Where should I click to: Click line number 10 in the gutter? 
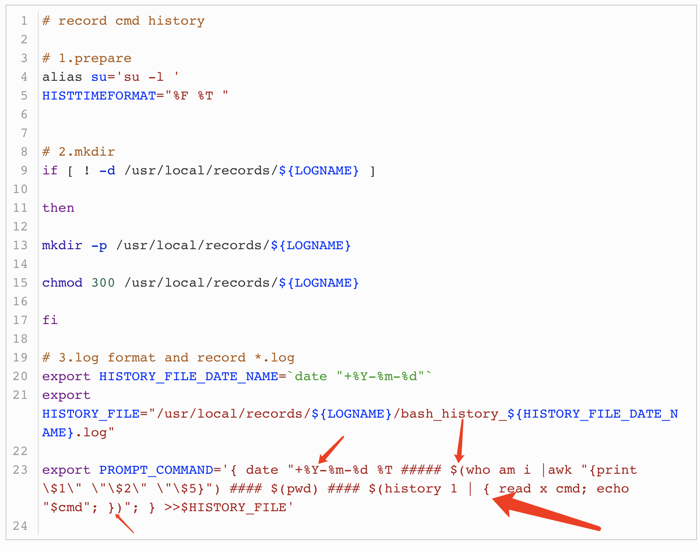coord(20,189)
